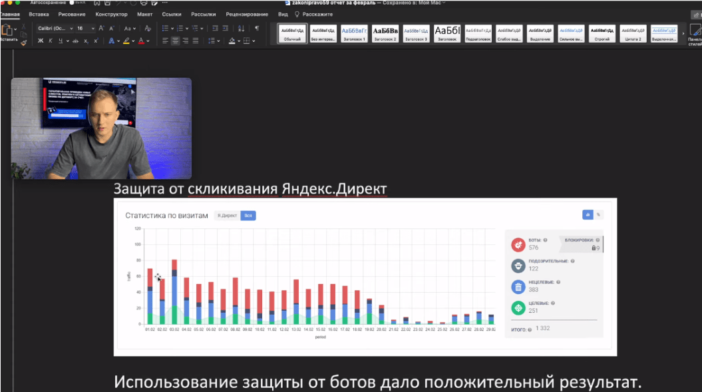Open the Рассылки tab
The width and height of the screenshot is (702, 392).
[x=203, y=15]
